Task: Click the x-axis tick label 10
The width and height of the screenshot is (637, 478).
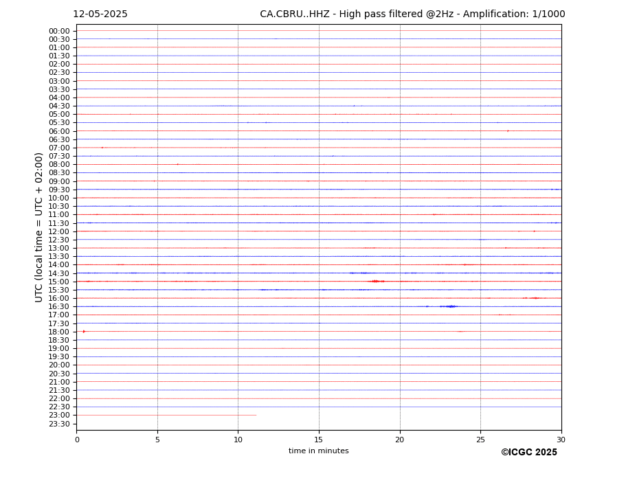Action: coord(238,440)
